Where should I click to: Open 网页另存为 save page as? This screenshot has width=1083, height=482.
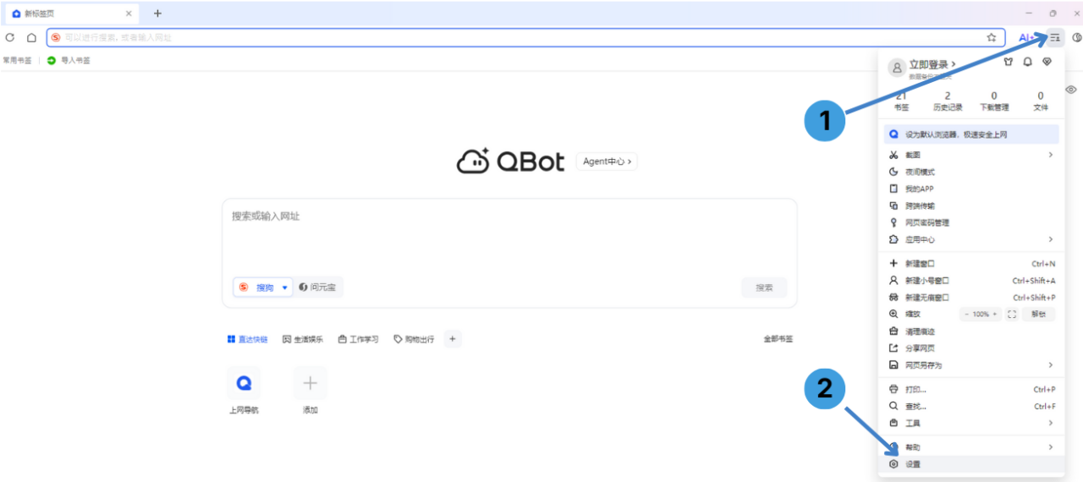971,364
